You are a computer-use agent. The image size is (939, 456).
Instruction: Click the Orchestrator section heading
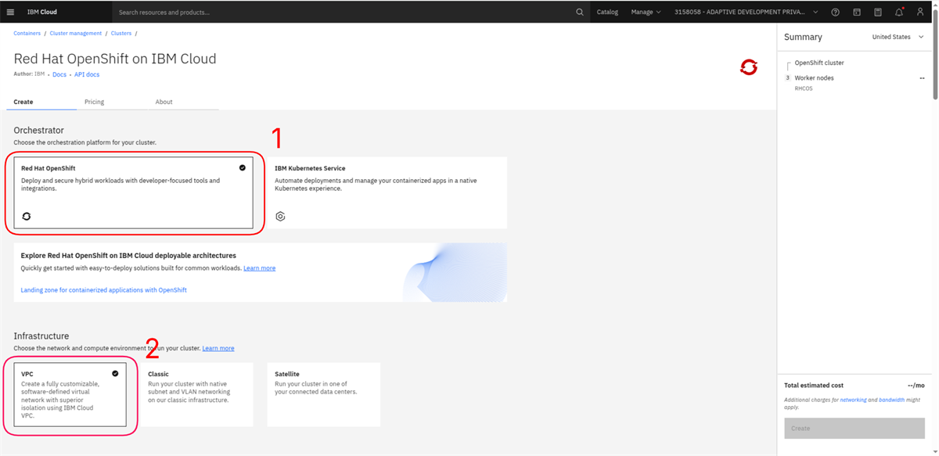[38, 130]
